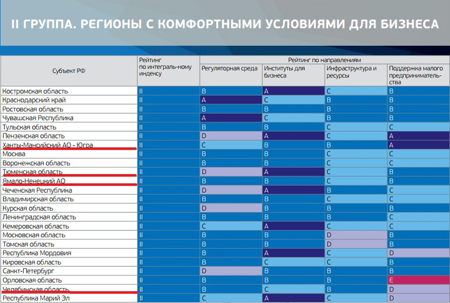Select Ханты-Мансийский АО - Югра
Viewport: 450px width, 303px height.
pos(47,145)
